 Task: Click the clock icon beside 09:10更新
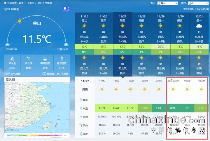click(5, 9)
